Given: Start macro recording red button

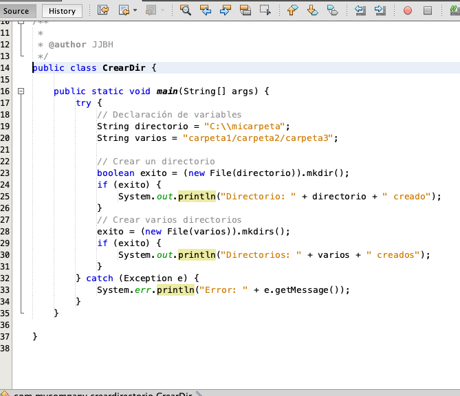Looking at the screenshot, I should pyautogui.click(x=408, y=10).
